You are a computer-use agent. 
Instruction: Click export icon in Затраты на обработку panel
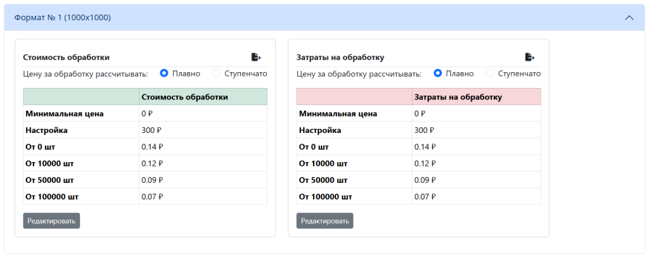coord(530,57)
